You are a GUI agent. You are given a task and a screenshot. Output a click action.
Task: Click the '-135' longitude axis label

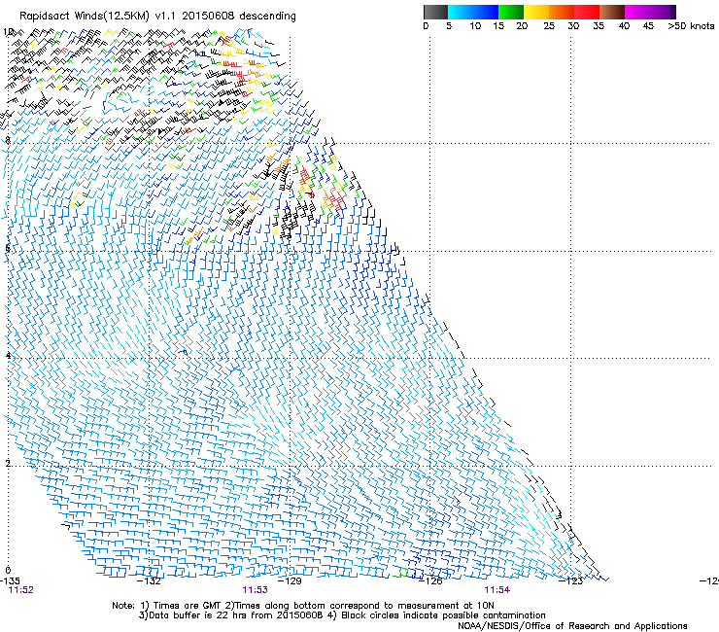[x=10, y=581]
